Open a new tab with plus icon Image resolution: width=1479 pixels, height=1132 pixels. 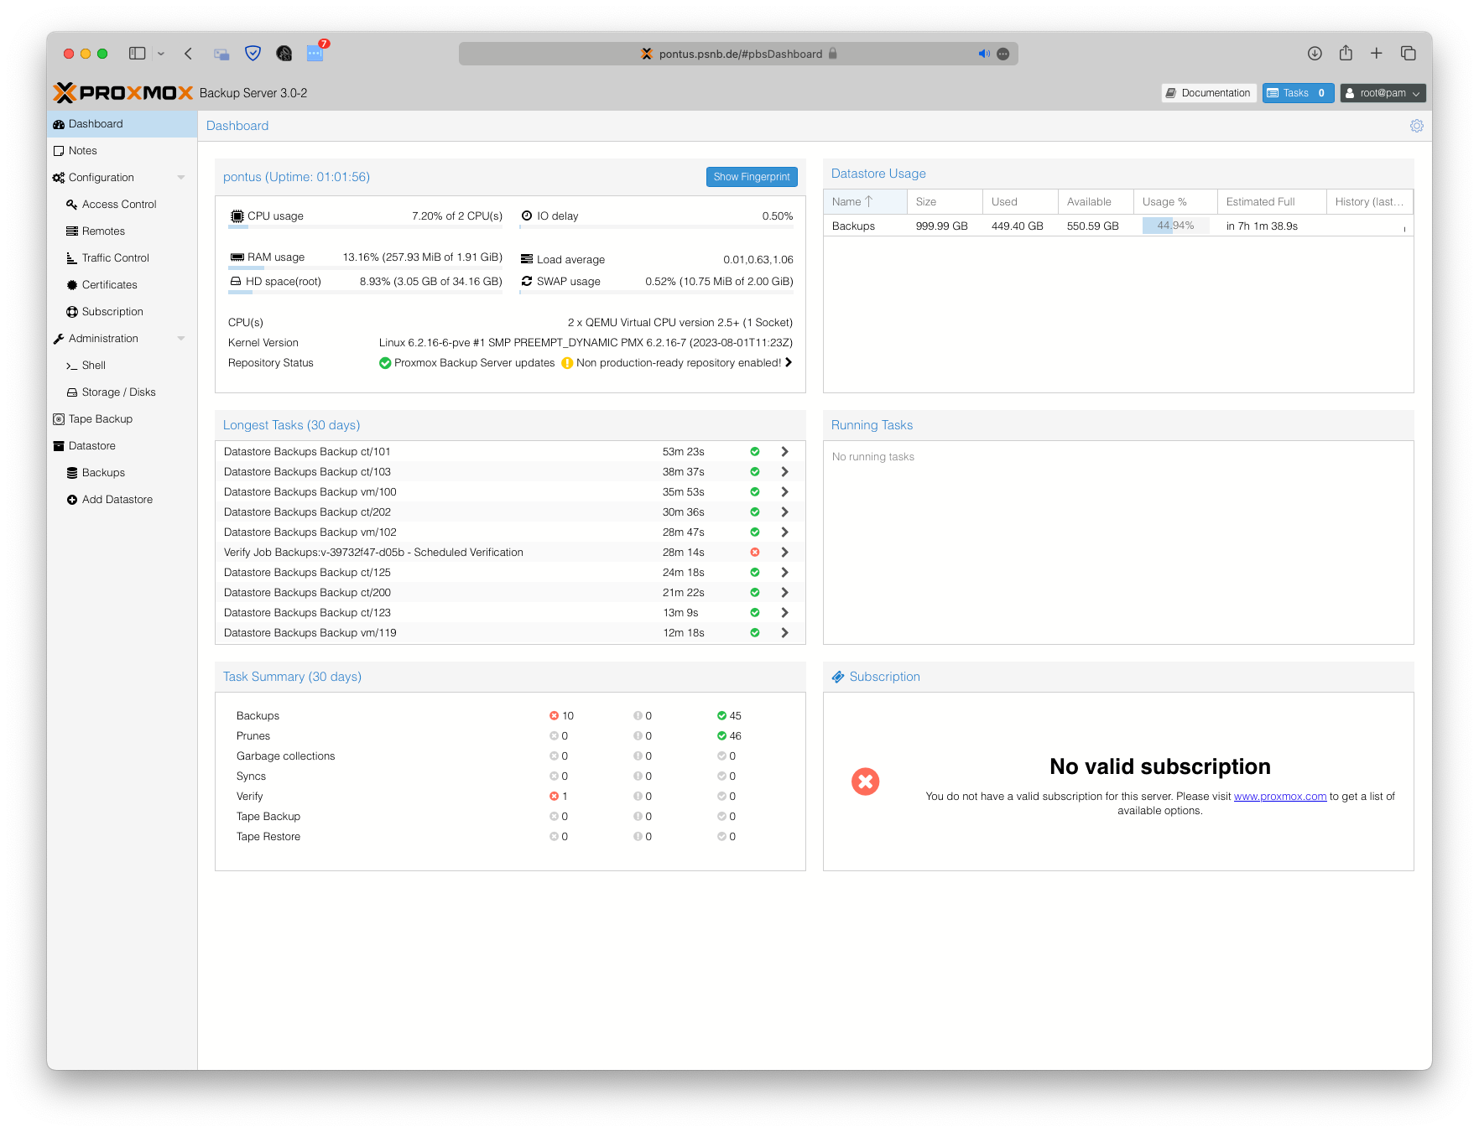click(x=1377, y=54)
